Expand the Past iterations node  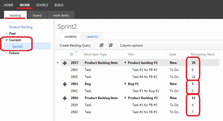click(x=6, y=34)
